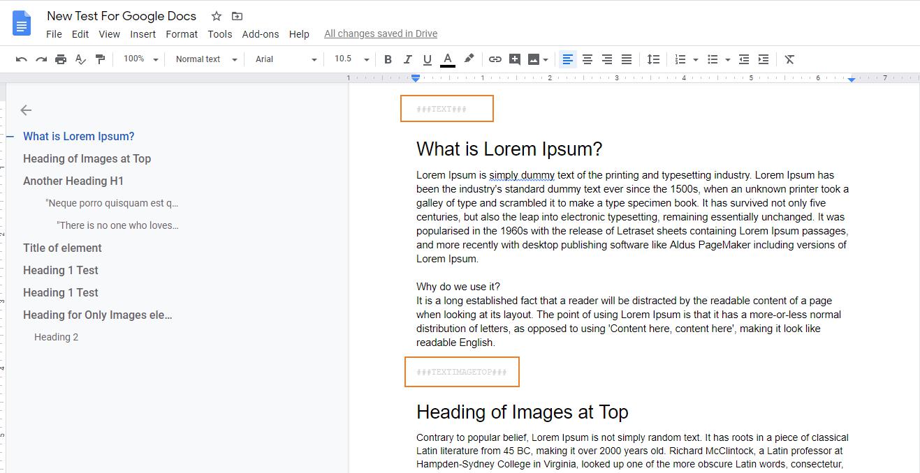Close the document outline with back arrow
Image resolution: width=920 pixels, height=473 pixels.
tap(26, 110)
